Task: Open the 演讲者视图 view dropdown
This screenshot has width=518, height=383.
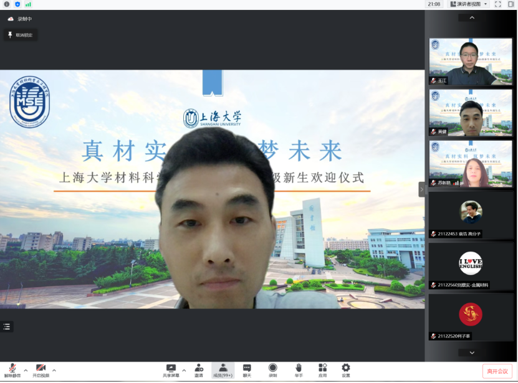Action: coord(466,4)
